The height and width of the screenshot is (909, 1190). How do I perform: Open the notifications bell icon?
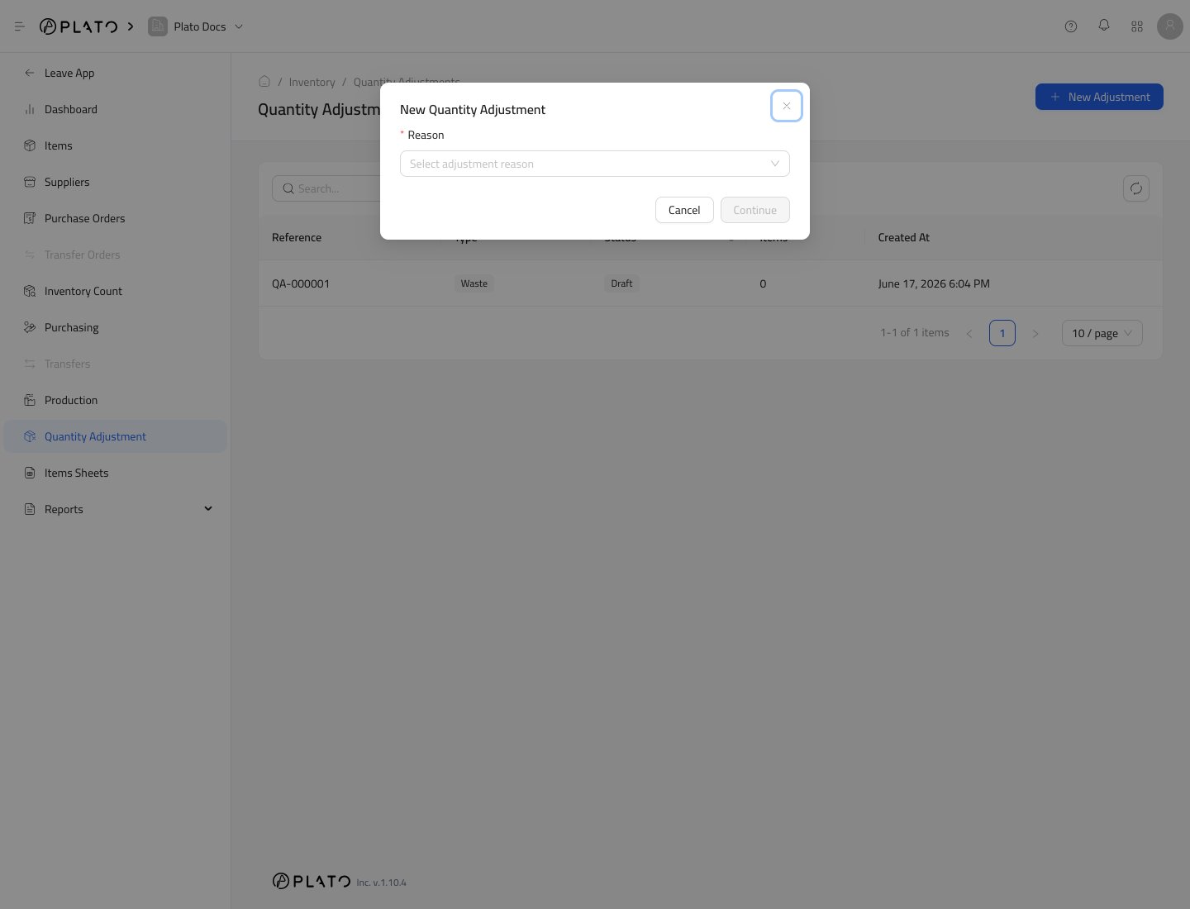[x=1104, y=26]
